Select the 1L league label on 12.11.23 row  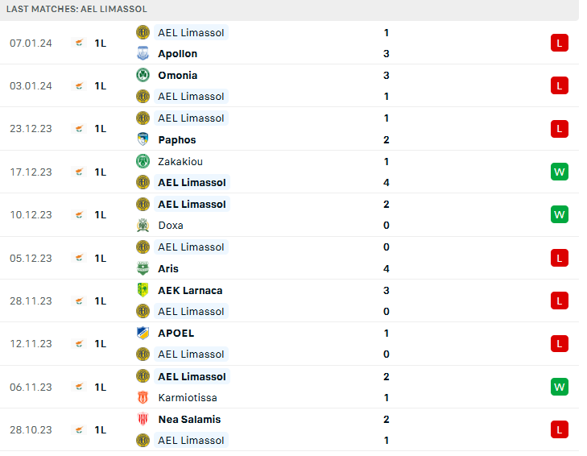[x=101, y=344]
